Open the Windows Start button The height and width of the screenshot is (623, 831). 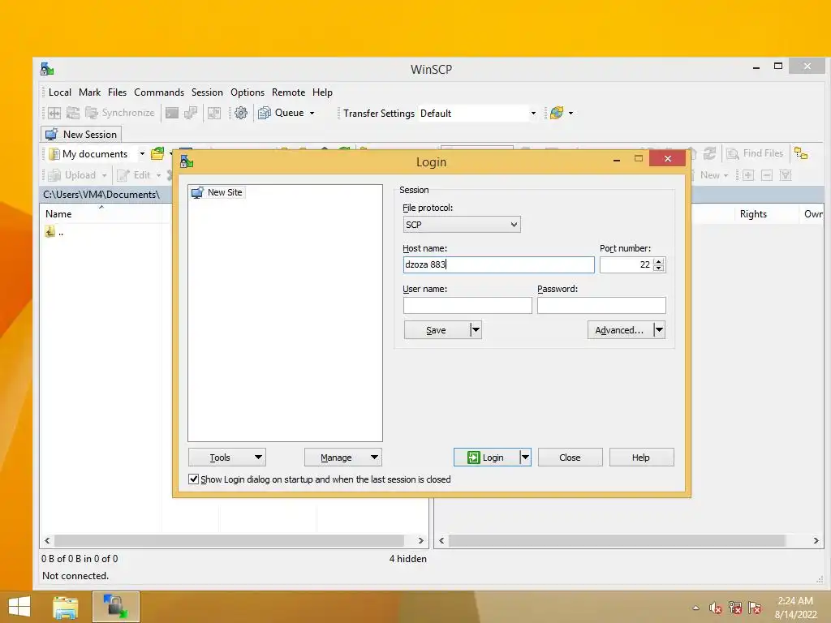coord(19,607)
